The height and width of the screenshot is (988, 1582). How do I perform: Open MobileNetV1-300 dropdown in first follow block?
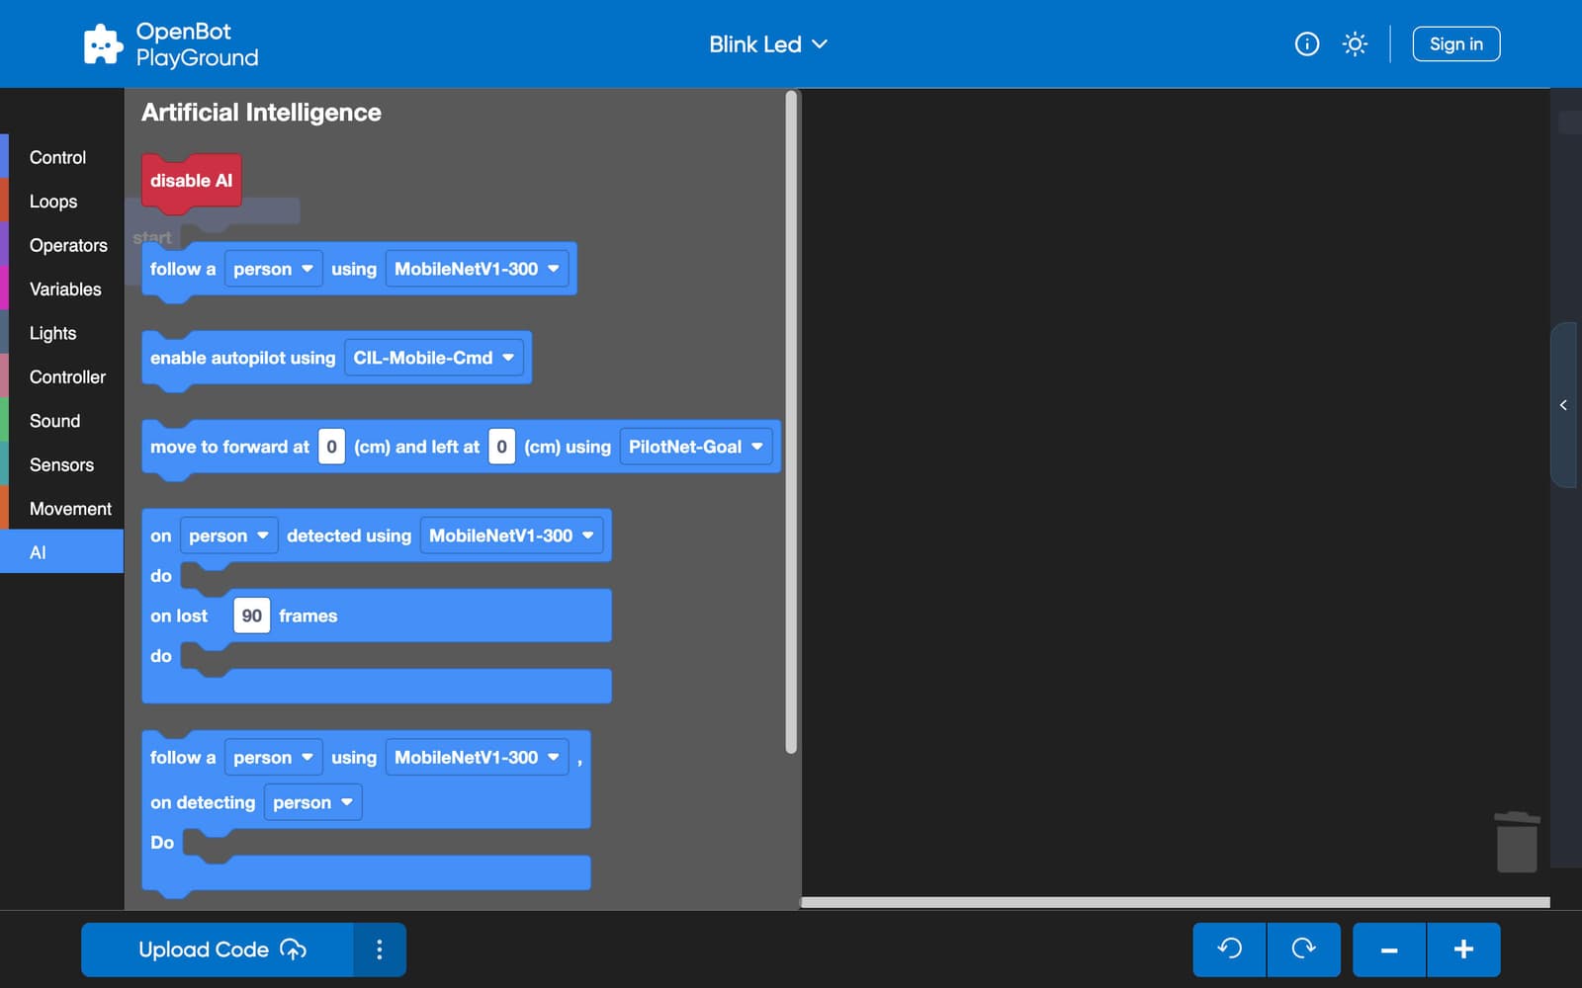coord(477,269)
